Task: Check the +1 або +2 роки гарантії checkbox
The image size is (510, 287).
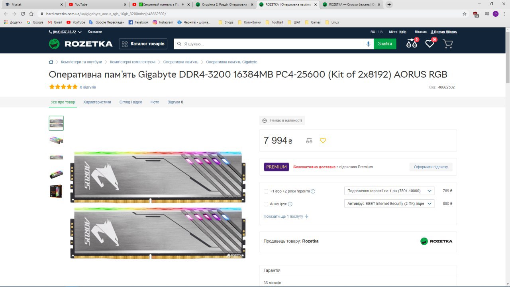Action: point(266,191)
